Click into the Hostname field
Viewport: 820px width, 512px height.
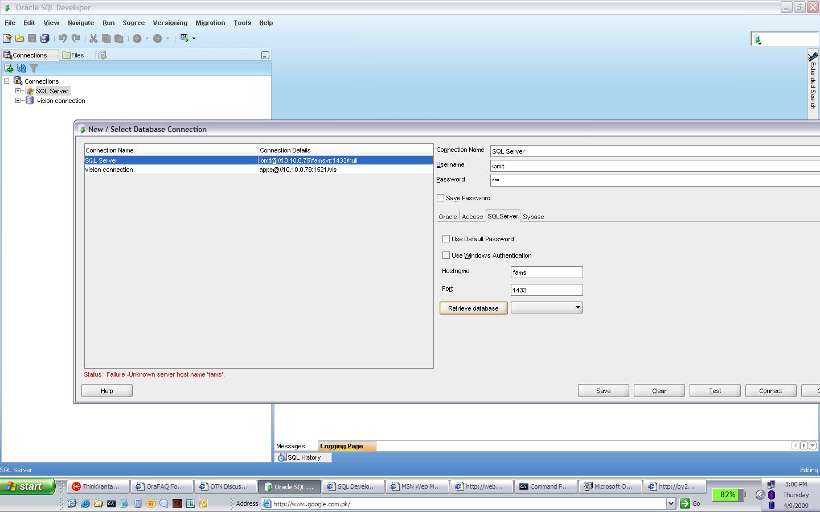tap(546, 272)
